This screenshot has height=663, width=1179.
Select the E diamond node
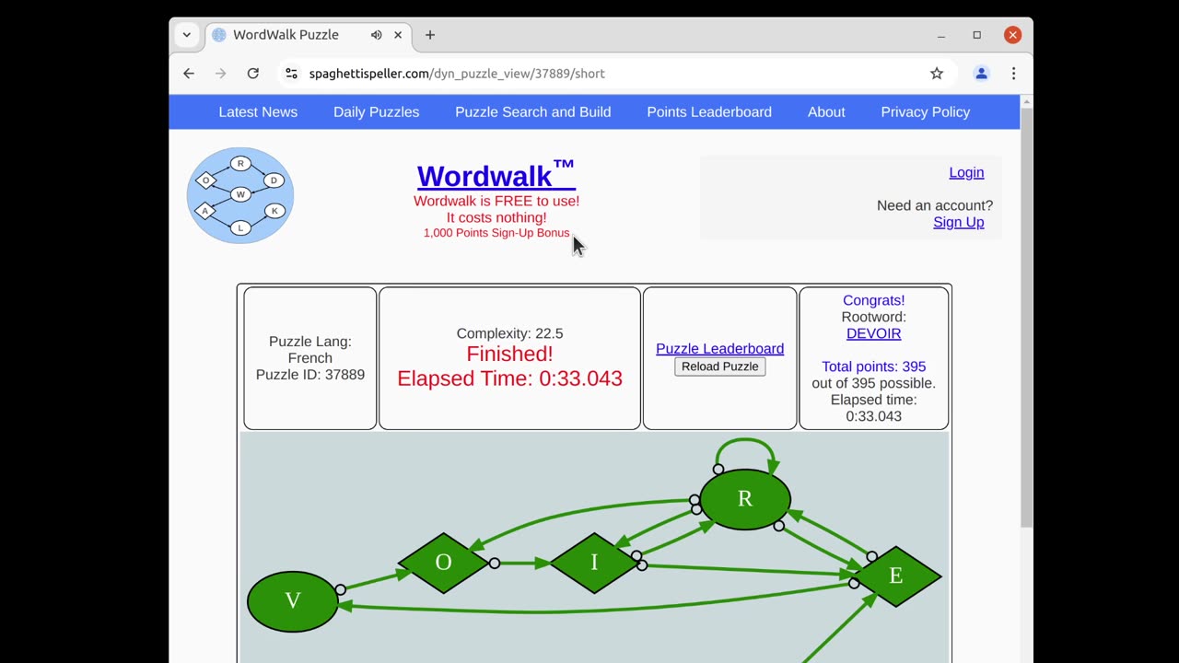pos(895,576)
